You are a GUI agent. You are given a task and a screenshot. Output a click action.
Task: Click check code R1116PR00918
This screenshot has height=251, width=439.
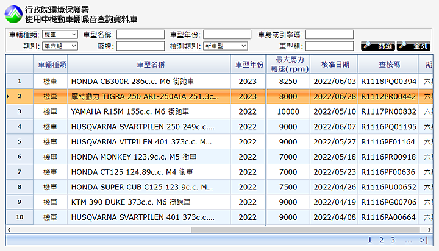click(388, 157)
